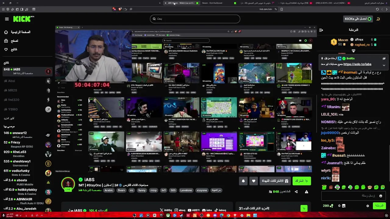This screenshot has height=219, width=390.
Task: Click the share stream icon
Action: (296, 192)
